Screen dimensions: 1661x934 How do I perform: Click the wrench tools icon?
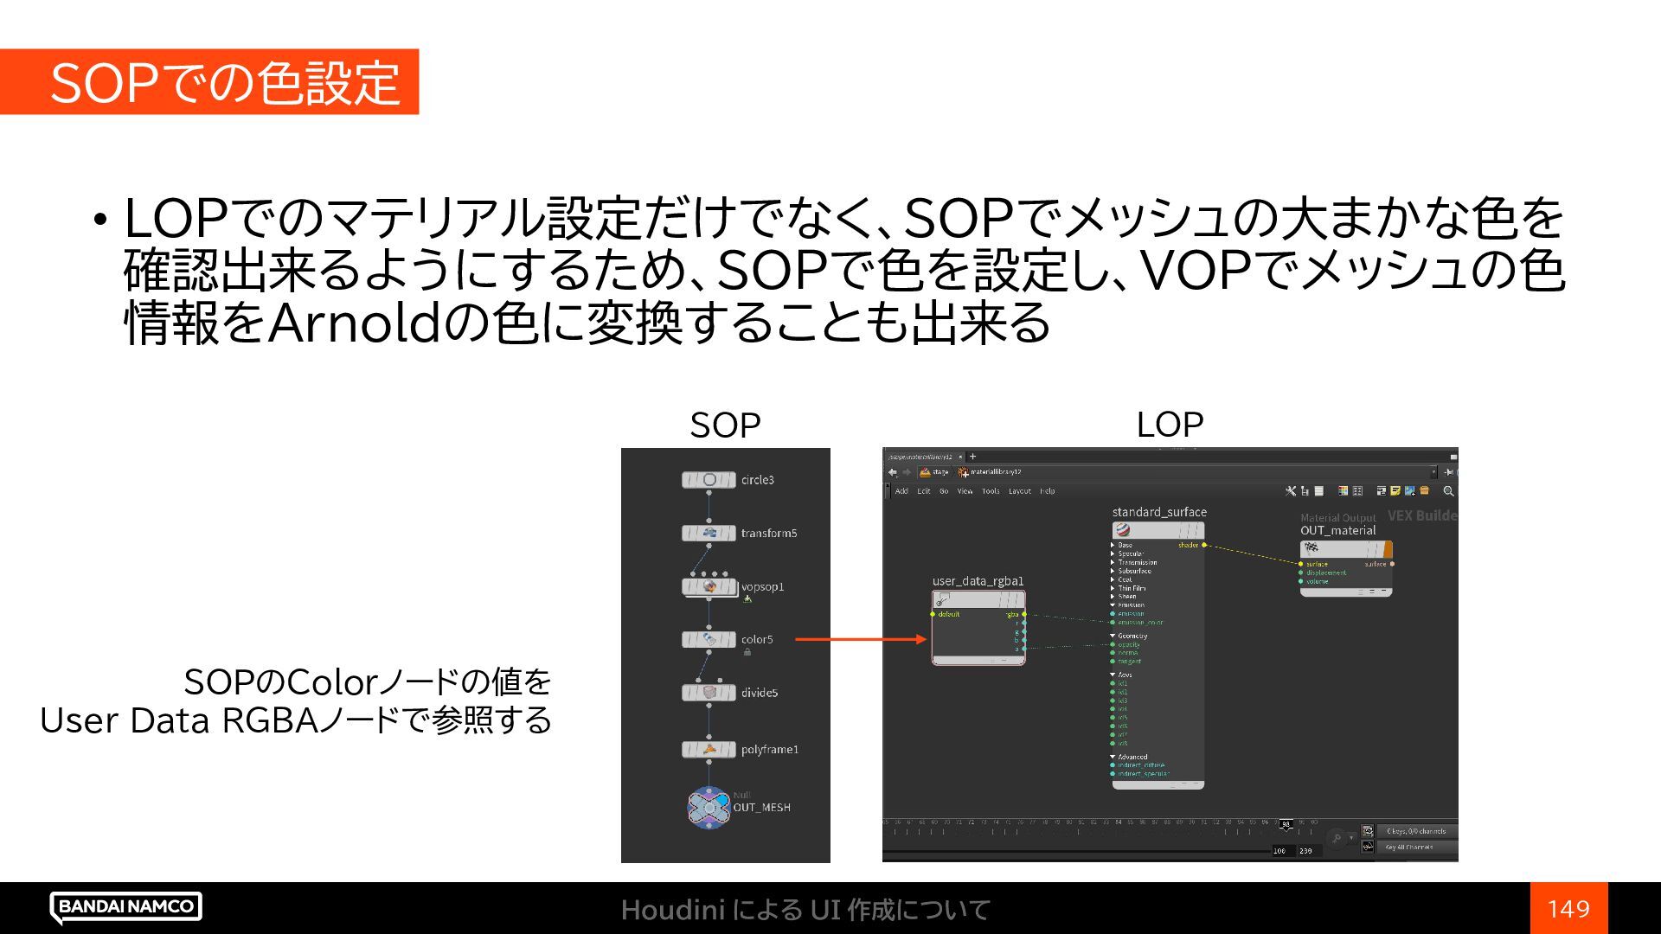pos(1291,491)
